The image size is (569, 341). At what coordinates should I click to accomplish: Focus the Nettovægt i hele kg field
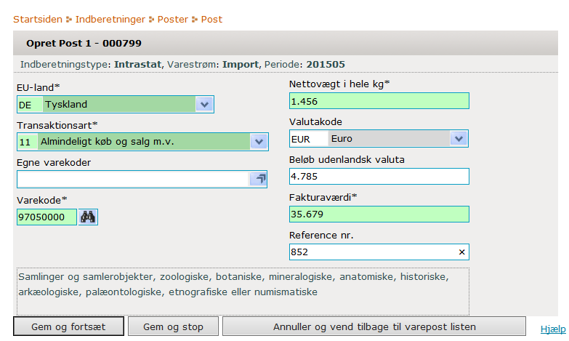(x=379, y=101)
